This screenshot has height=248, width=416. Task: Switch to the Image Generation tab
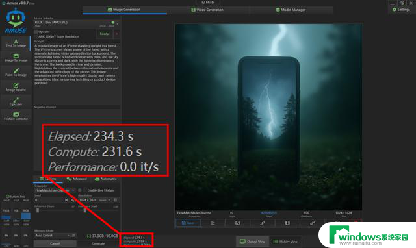[x=124, y=10]
